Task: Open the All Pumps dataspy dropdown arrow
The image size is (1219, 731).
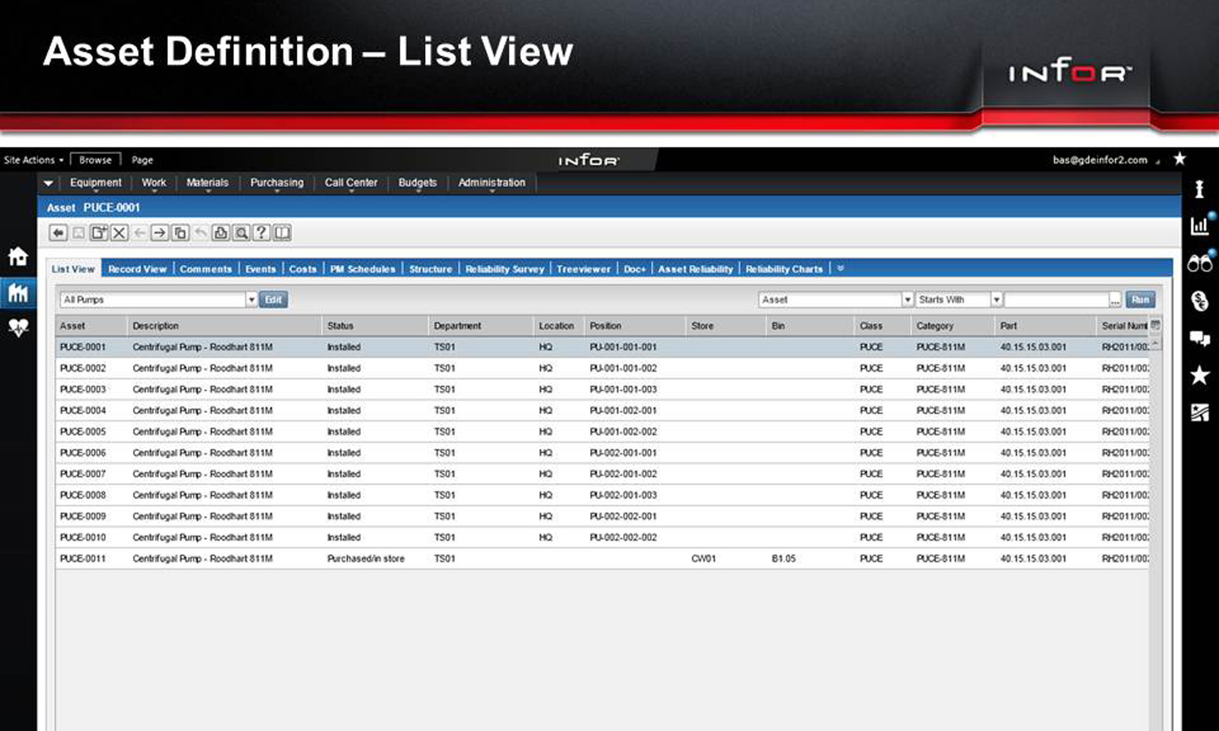Action: pos(251,300)
